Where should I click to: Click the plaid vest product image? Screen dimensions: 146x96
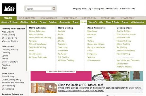tap(136, 76)
